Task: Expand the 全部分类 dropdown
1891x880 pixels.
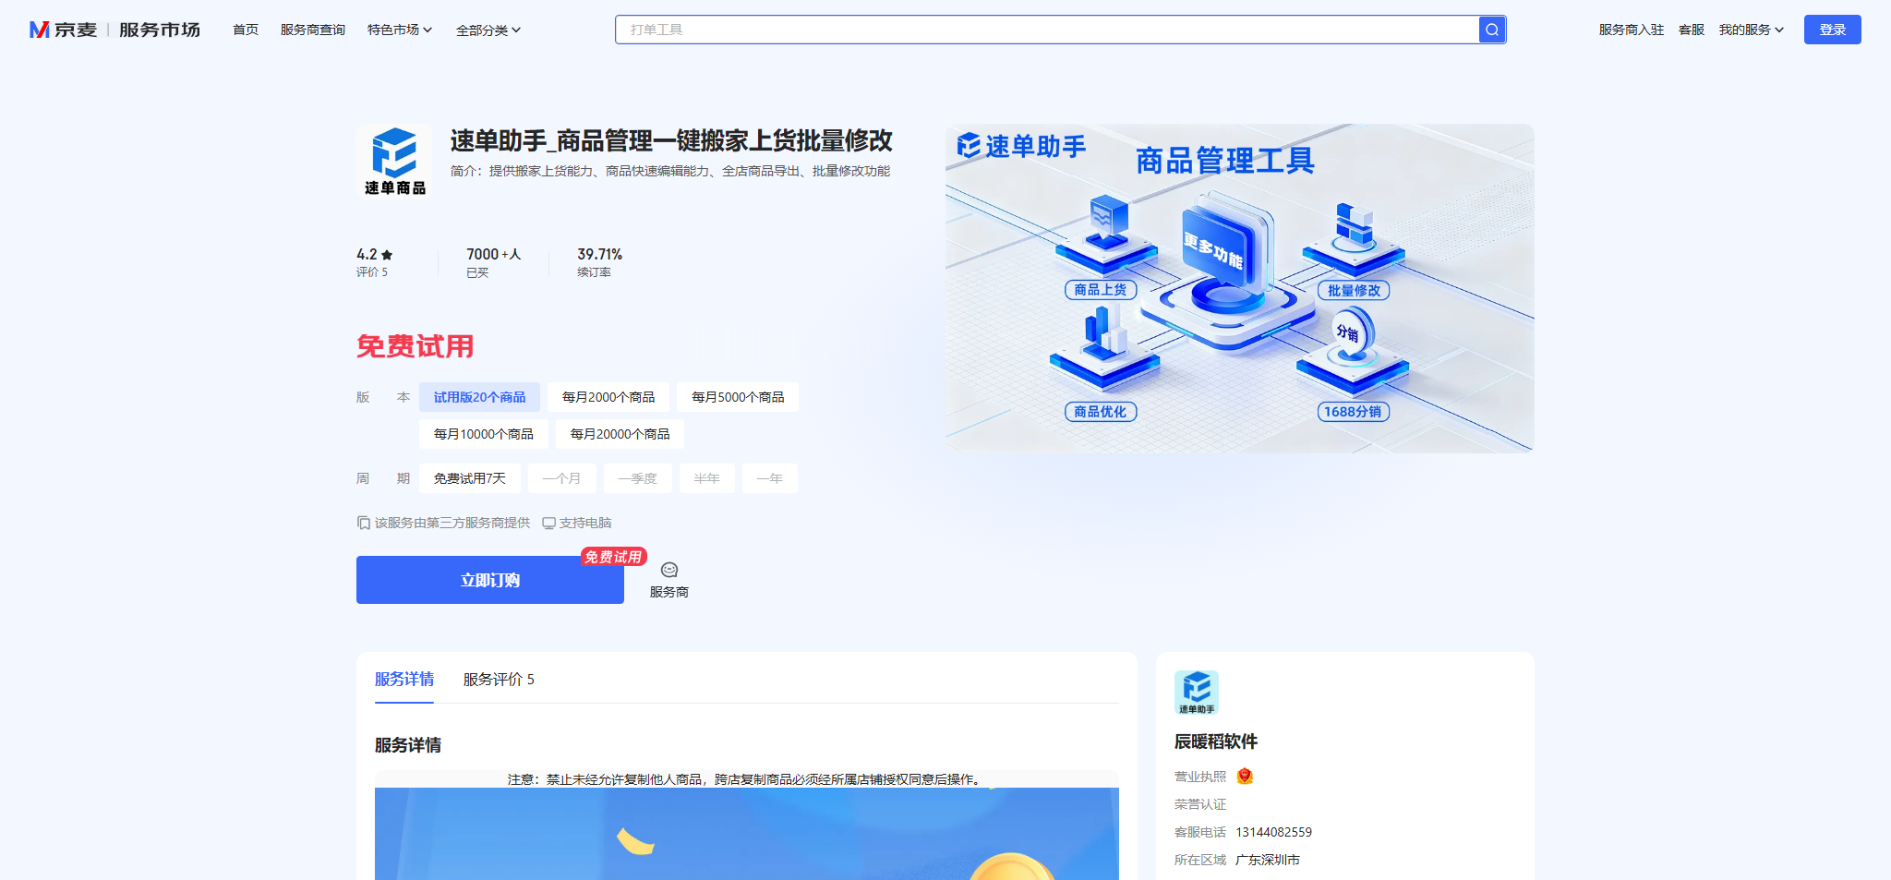Action: pos(488,30)
